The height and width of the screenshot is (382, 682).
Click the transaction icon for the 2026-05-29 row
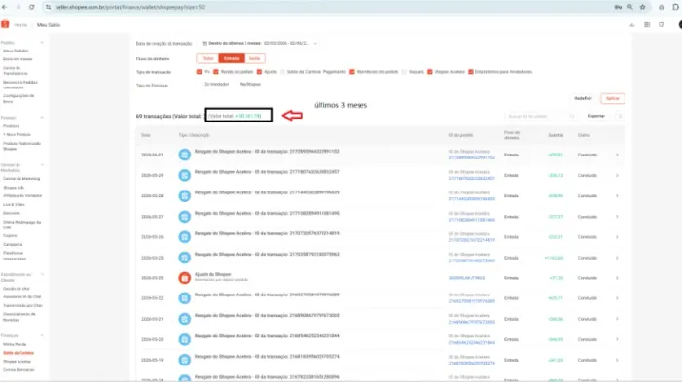[185, 175]
